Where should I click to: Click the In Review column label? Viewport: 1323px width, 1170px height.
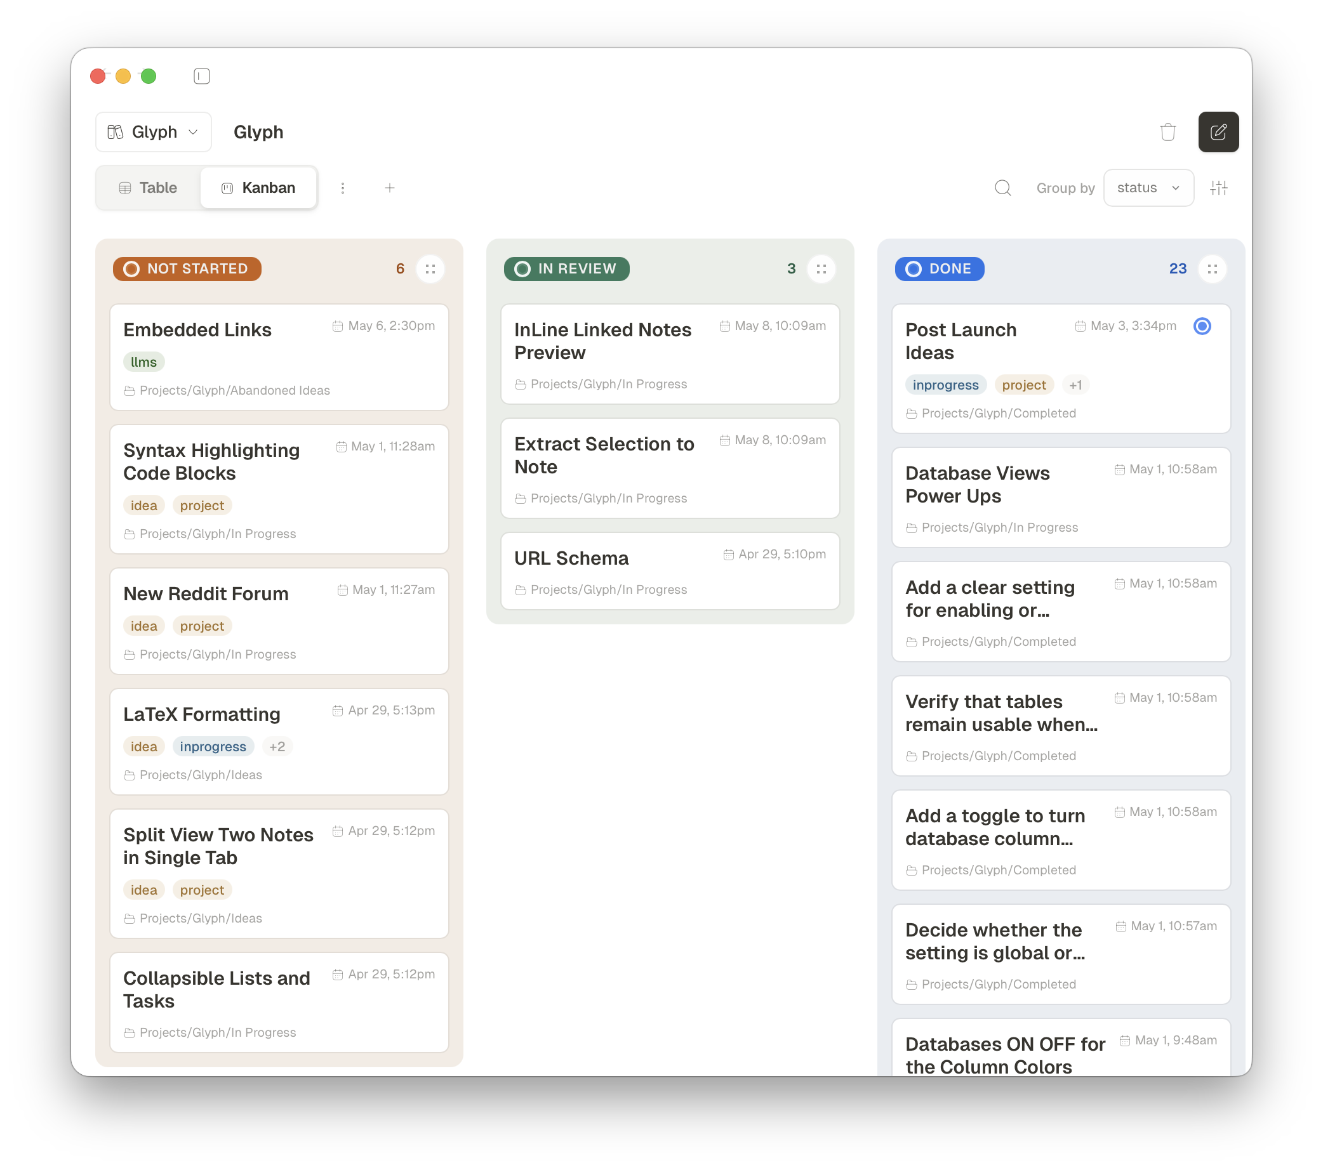click(567, 269)
